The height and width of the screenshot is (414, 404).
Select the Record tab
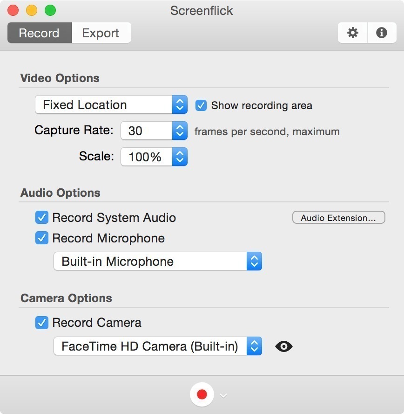(39, 33)
